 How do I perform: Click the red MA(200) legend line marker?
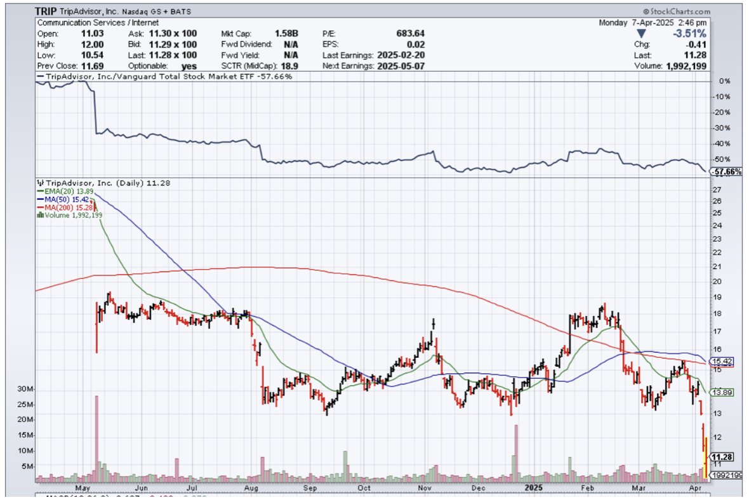coord(41,207)
